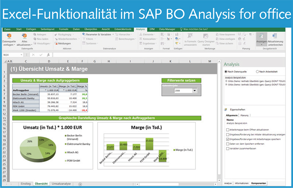
Task: Open the Name Box N14 dropdown arrow
Action: (x=21, y=55)
